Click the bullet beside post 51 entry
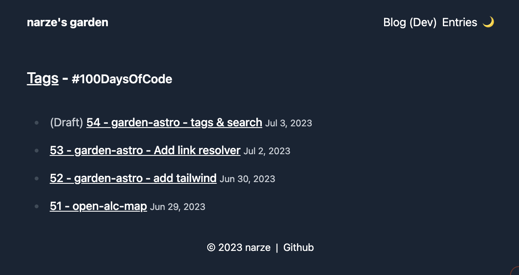The width and height of the screenshot is (519, 275). pos(37,207)
